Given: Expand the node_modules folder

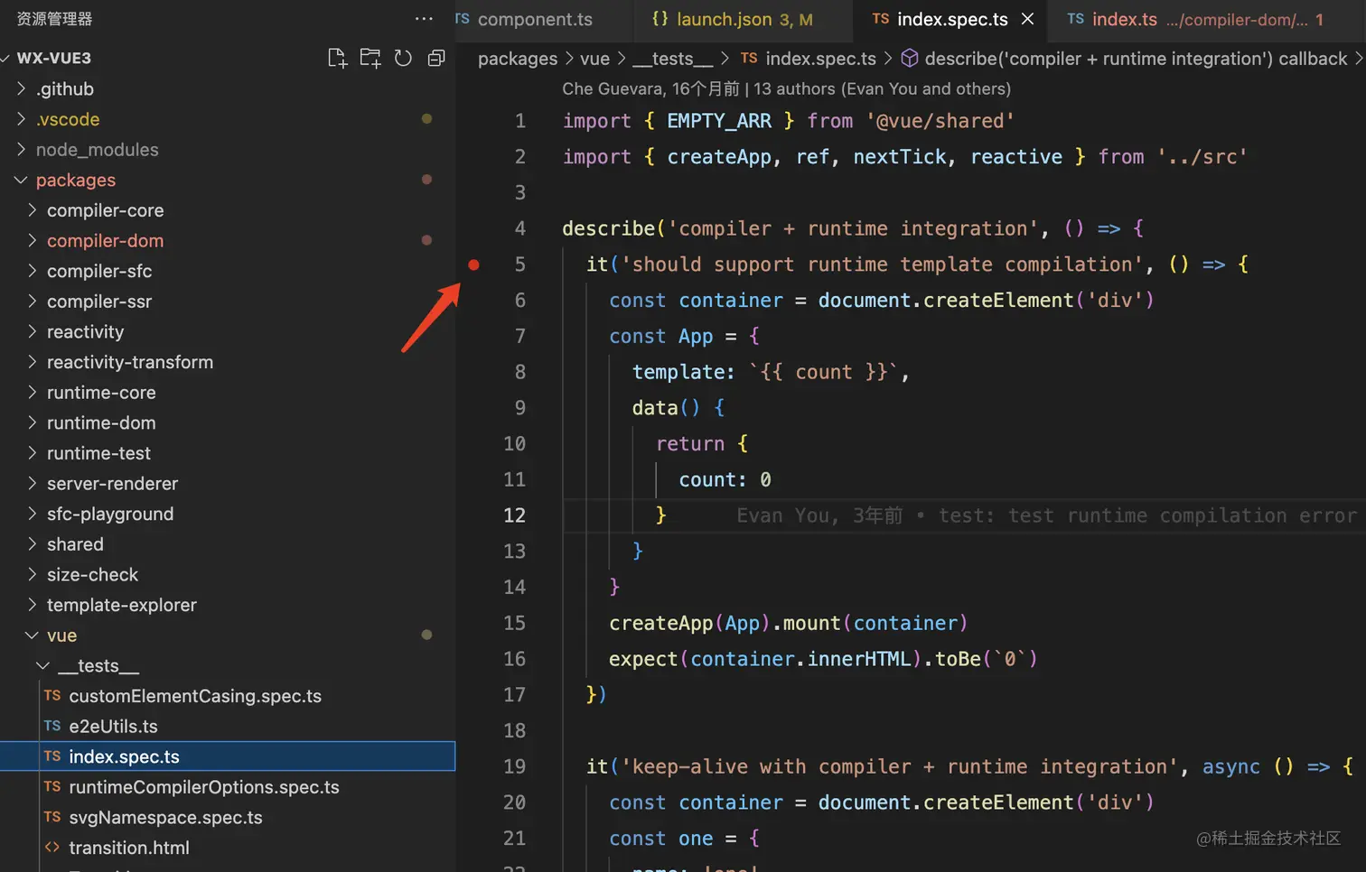Looking at the screenshot, I should [x=228, y=150].
